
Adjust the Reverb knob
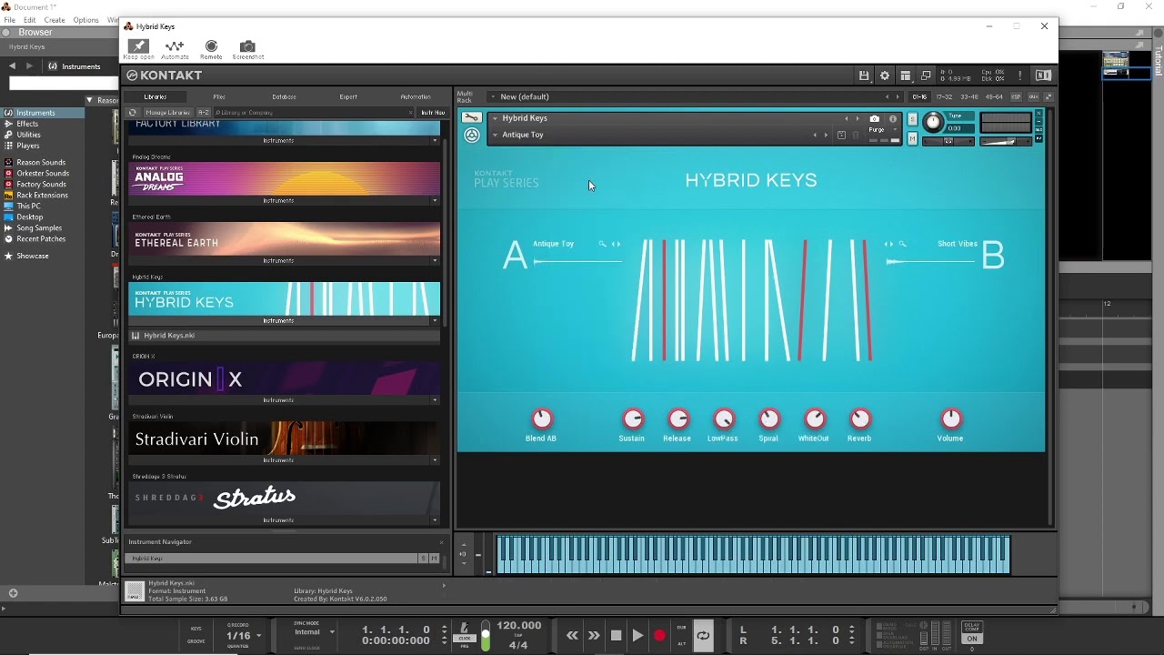859,418
